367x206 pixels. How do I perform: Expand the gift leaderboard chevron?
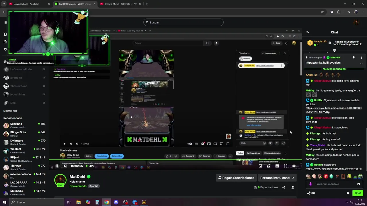[334, 51]
